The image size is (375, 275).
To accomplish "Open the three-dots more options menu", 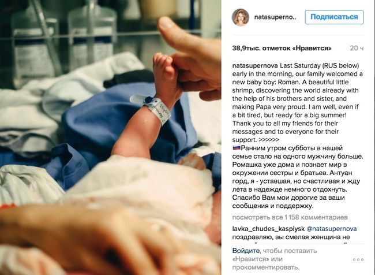I will [x=358, y=259].
